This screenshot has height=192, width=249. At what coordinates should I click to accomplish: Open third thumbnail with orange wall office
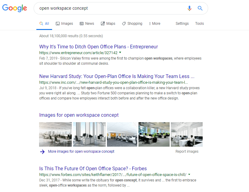click(x=122, y=134)
